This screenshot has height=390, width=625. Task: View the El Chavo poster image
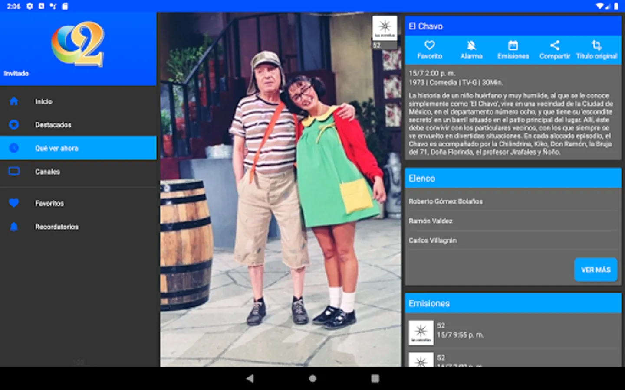point(280,190)
